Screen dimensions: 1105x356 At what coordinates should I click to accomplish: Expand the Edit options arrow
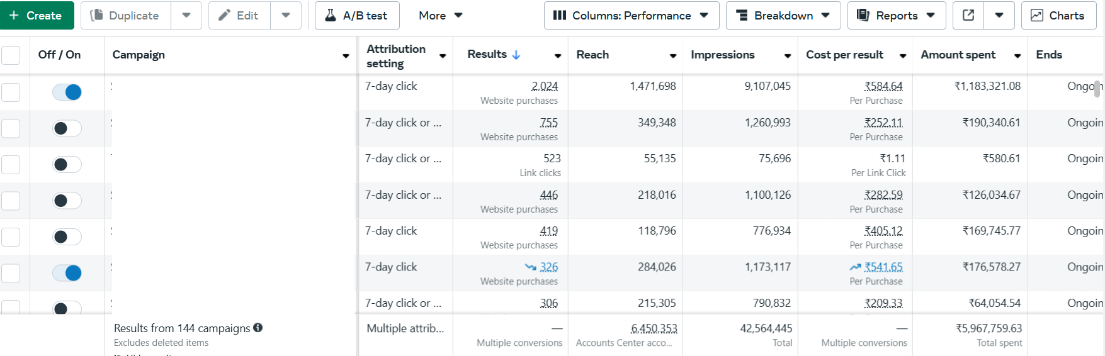(x=286, y=16)
